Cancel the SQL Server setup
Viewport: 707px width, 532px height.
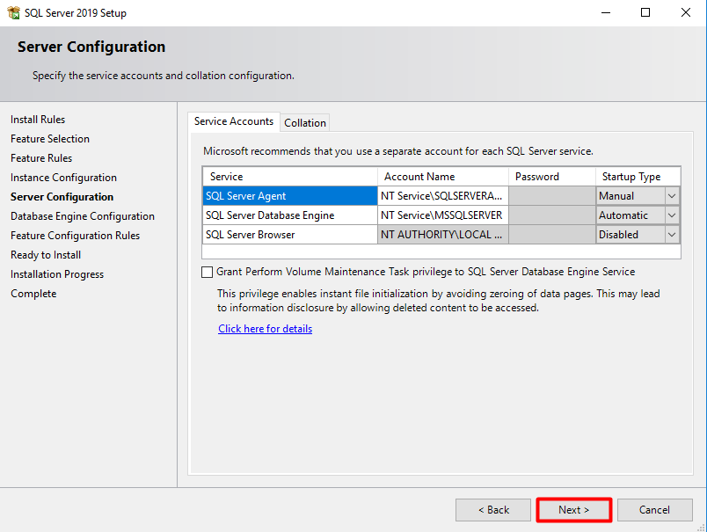click(655, 510)
